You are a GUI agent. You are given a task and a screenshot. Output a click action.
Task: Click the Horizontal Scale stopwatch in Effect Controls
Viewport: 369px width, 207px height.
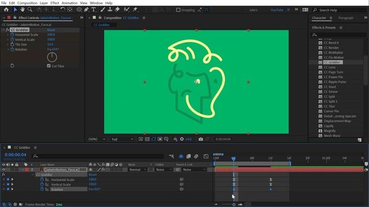(x=12, y=34)
